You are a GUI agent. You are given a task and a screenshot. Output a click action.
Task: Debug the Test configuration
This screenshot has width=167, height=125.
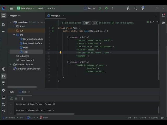(106, 8)
